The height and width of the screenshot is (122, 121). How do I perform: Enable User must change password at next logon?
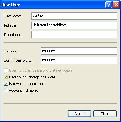coord(6,70)
